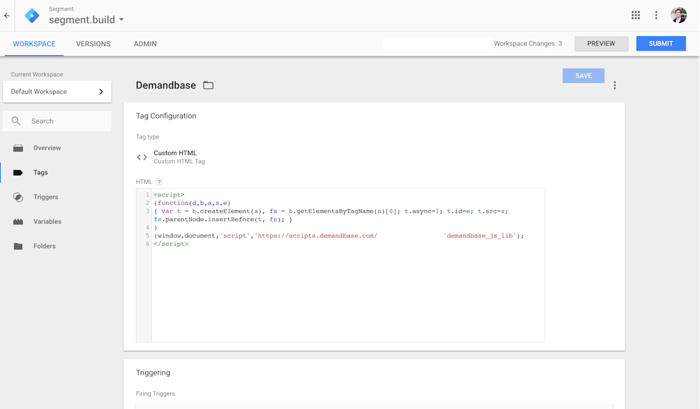700x409 pixels.
Task: Open the Google apps grid icon
Action: click(636, 15)
